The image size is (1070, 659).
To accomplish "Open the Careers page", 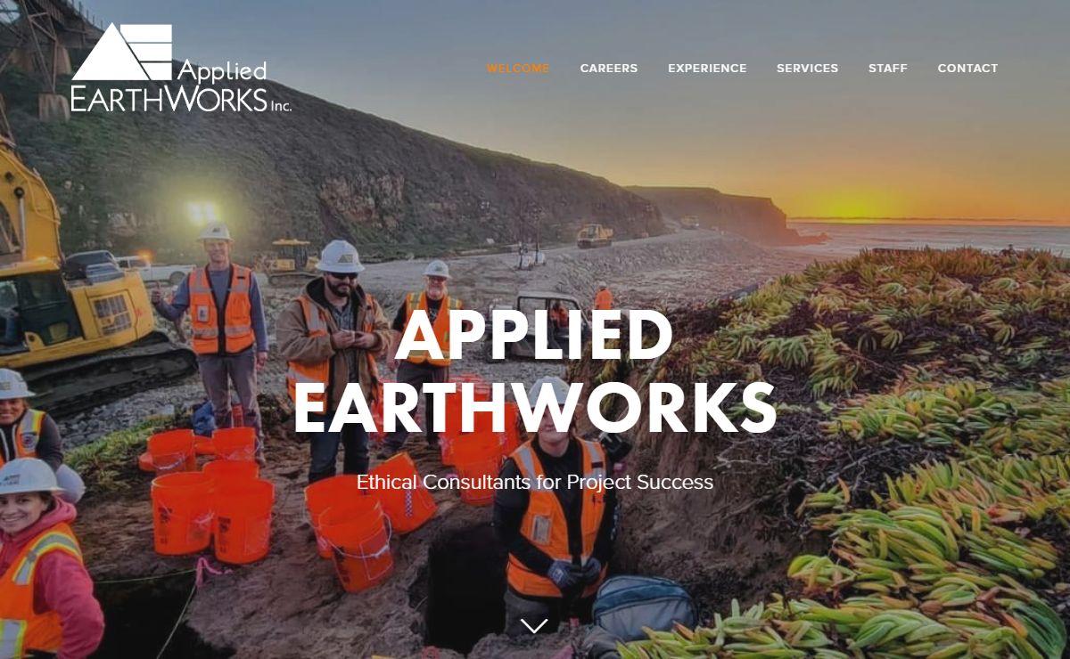I will click(x=609, y=69).
